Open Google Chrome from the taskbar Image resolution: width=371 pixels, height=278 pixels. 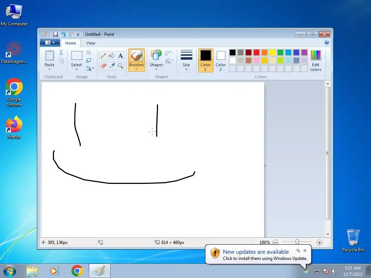point(77,271)
